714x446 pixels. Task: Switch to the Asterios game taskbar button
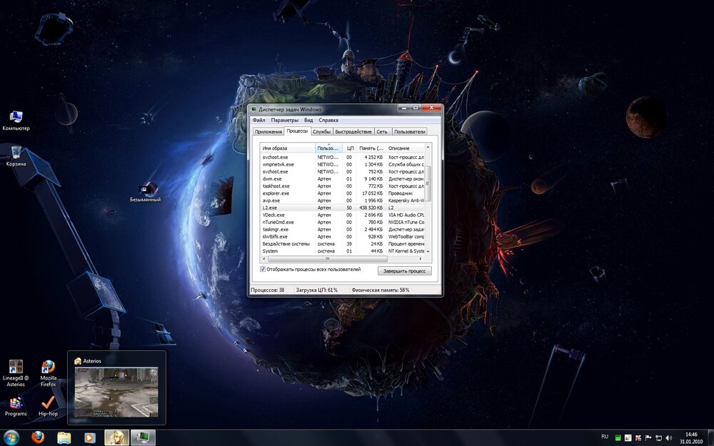pyautogui.click(x=116, y=437)
